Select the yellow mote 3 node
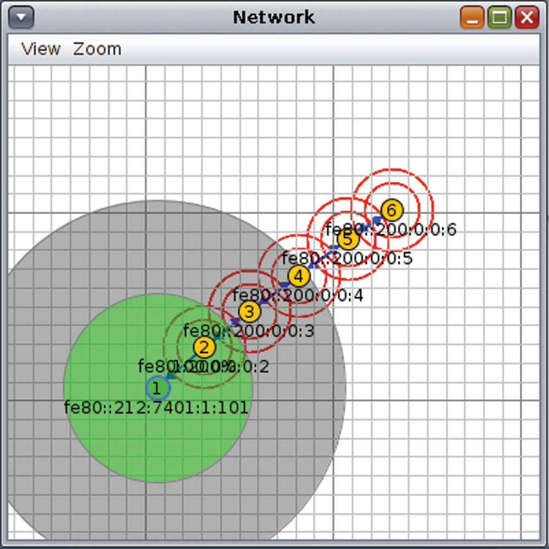 [249, 312]
